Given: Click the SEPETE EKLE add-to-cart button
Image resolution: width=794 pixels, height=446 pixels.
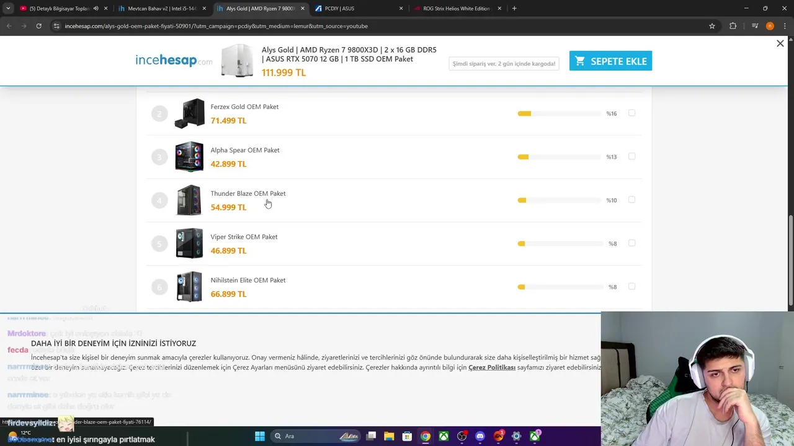Looking at the screenshot, I should coord(610,61).
